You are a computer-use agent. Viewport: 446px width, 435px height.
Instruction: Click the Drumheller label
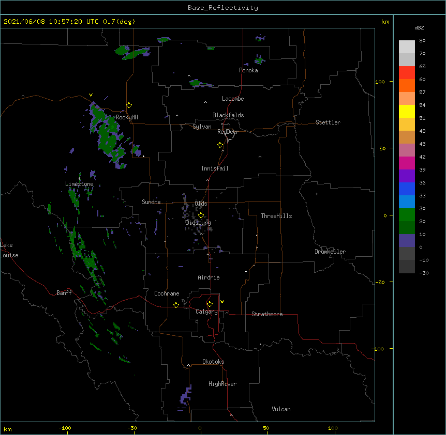(330, 252)
